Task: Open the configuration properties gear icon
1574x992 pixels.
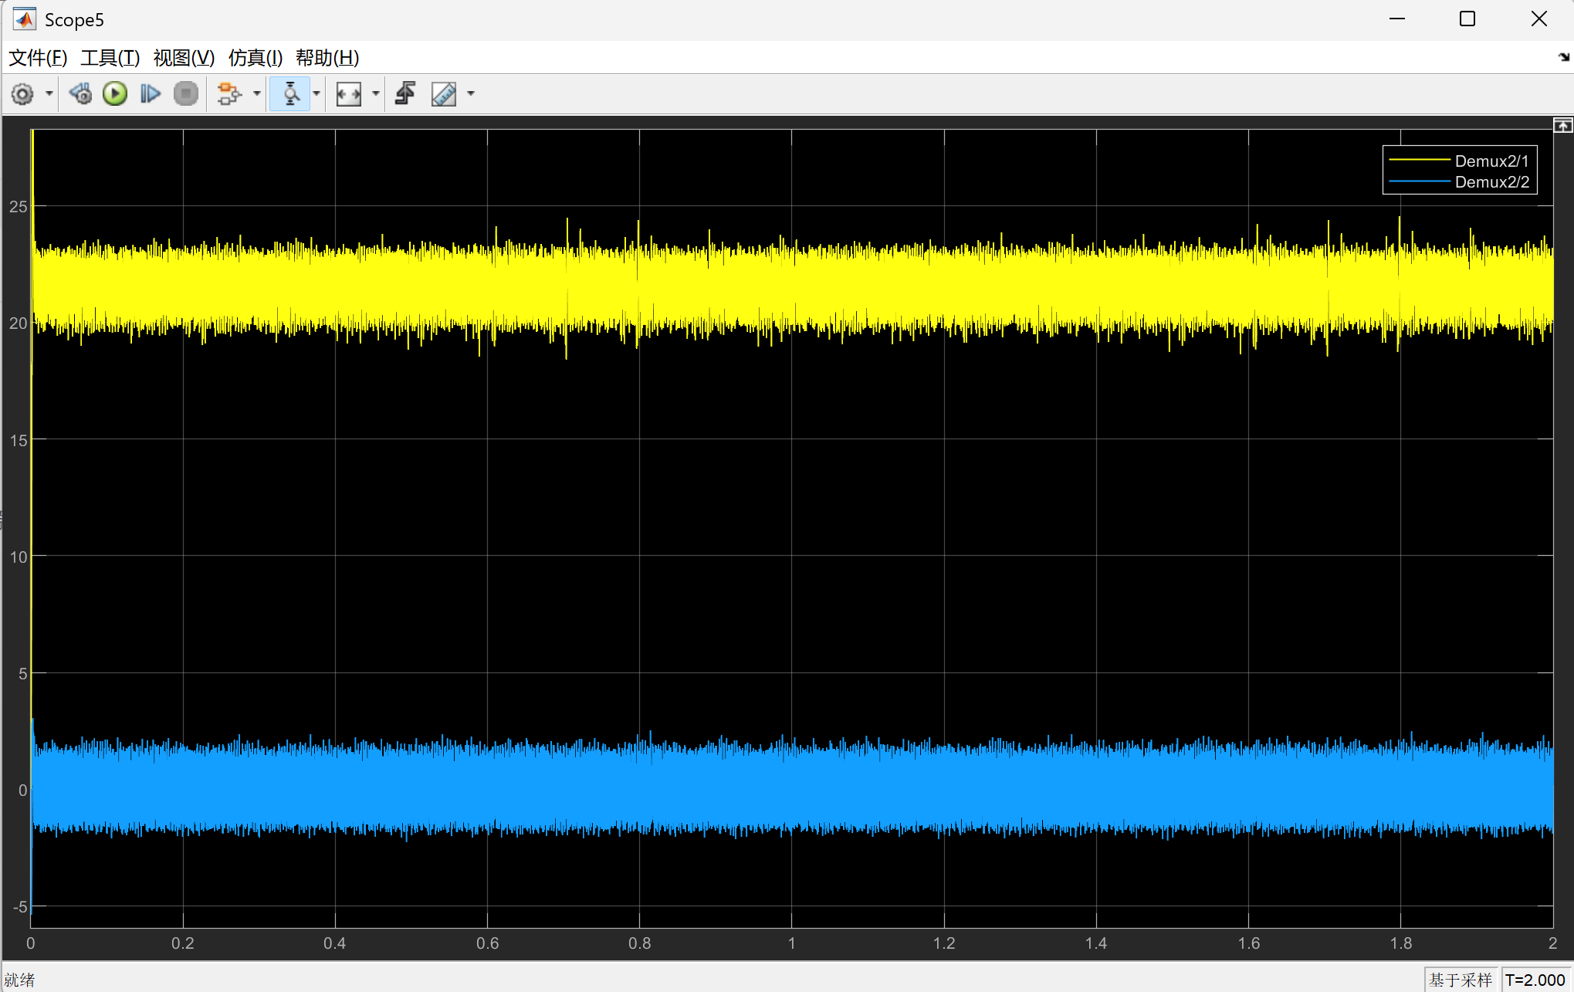Action: (x=22, y=94)
